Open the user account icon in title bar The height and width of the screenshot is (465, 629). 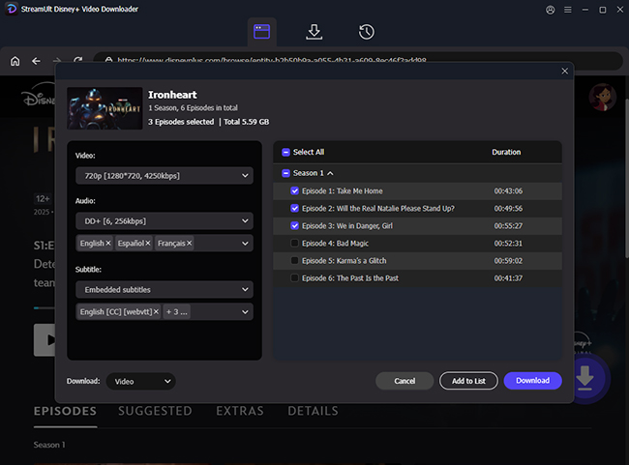click(x=551, y=10)
